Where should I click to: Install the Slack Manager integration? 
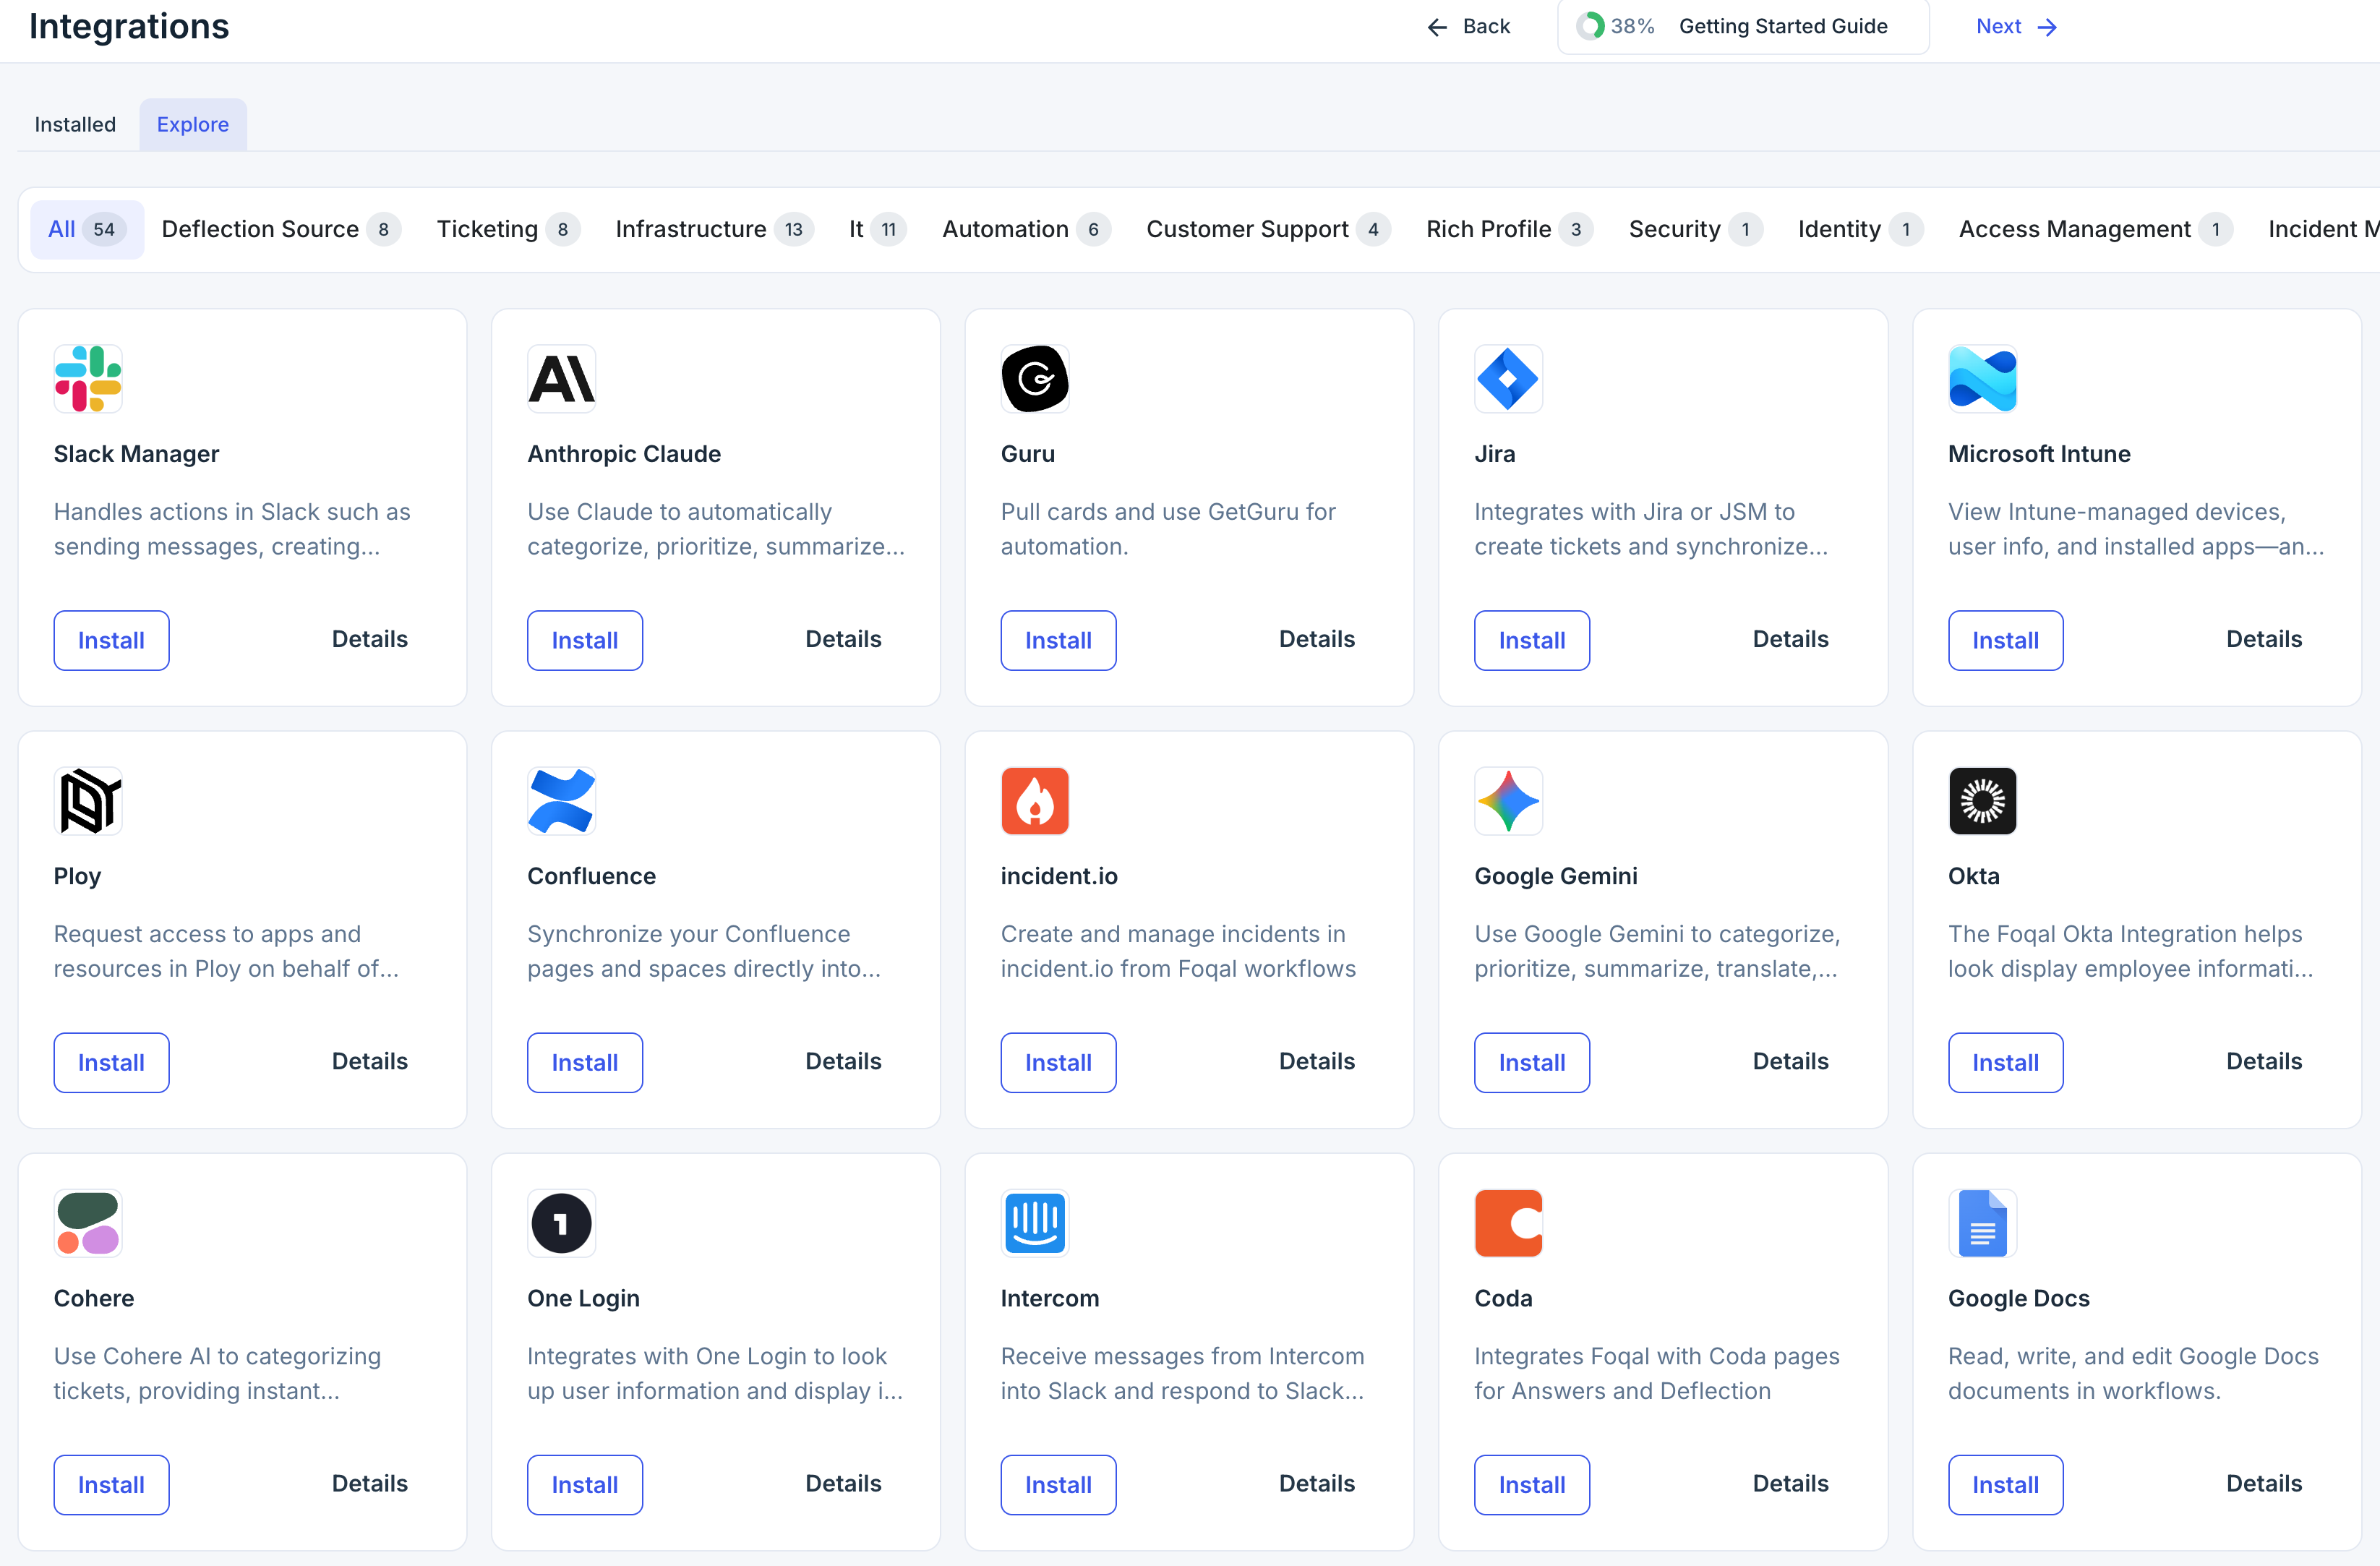111,640
